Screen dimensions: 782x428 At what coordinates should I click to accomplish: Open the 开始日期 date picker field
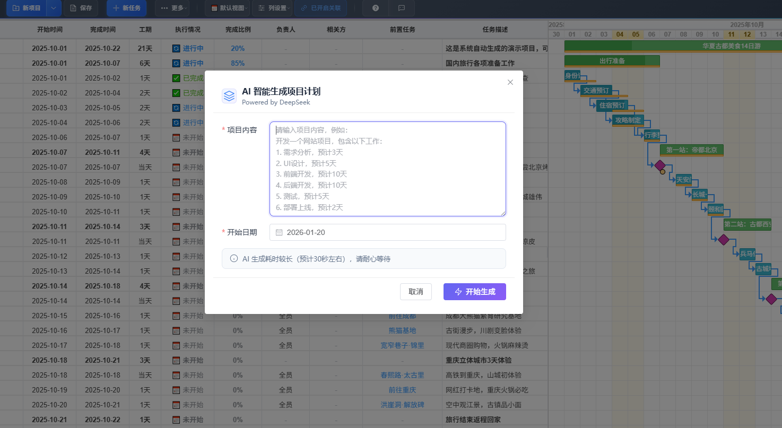click(x=388, y=232)
